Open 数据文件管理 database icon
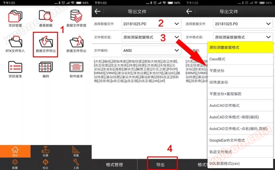Image resolution: width=275 pixels, height=170 pixels. [x=76, y=17]
